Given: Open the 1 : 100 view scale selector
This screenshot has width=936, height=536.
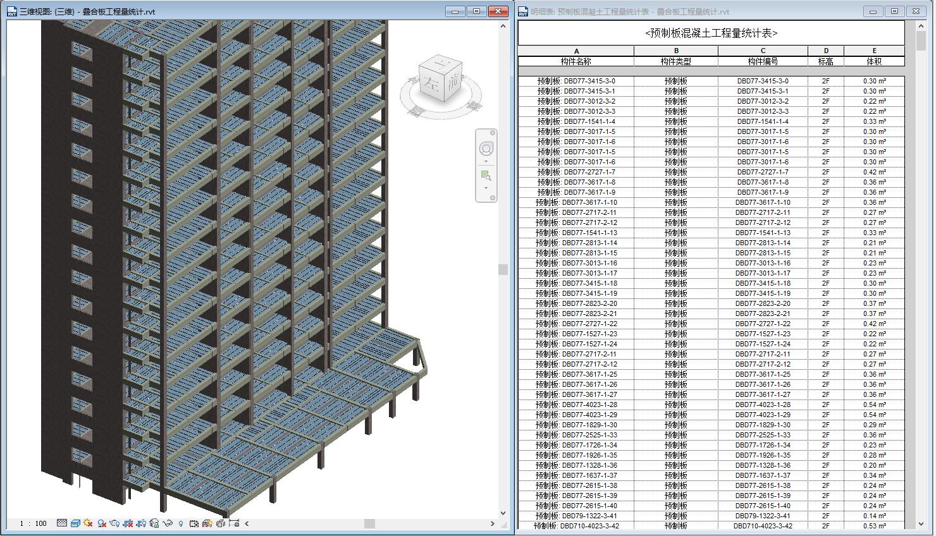Looking at the screenshot, I should pyautogui.click(x=34, y=523).
